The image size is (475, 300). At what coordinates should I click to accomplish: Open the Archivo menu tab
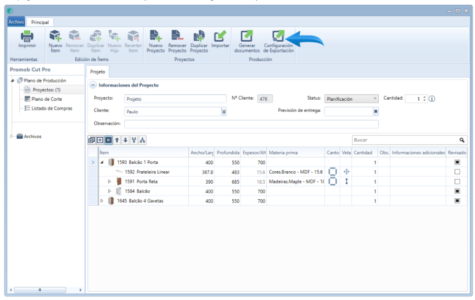[16, 22]
